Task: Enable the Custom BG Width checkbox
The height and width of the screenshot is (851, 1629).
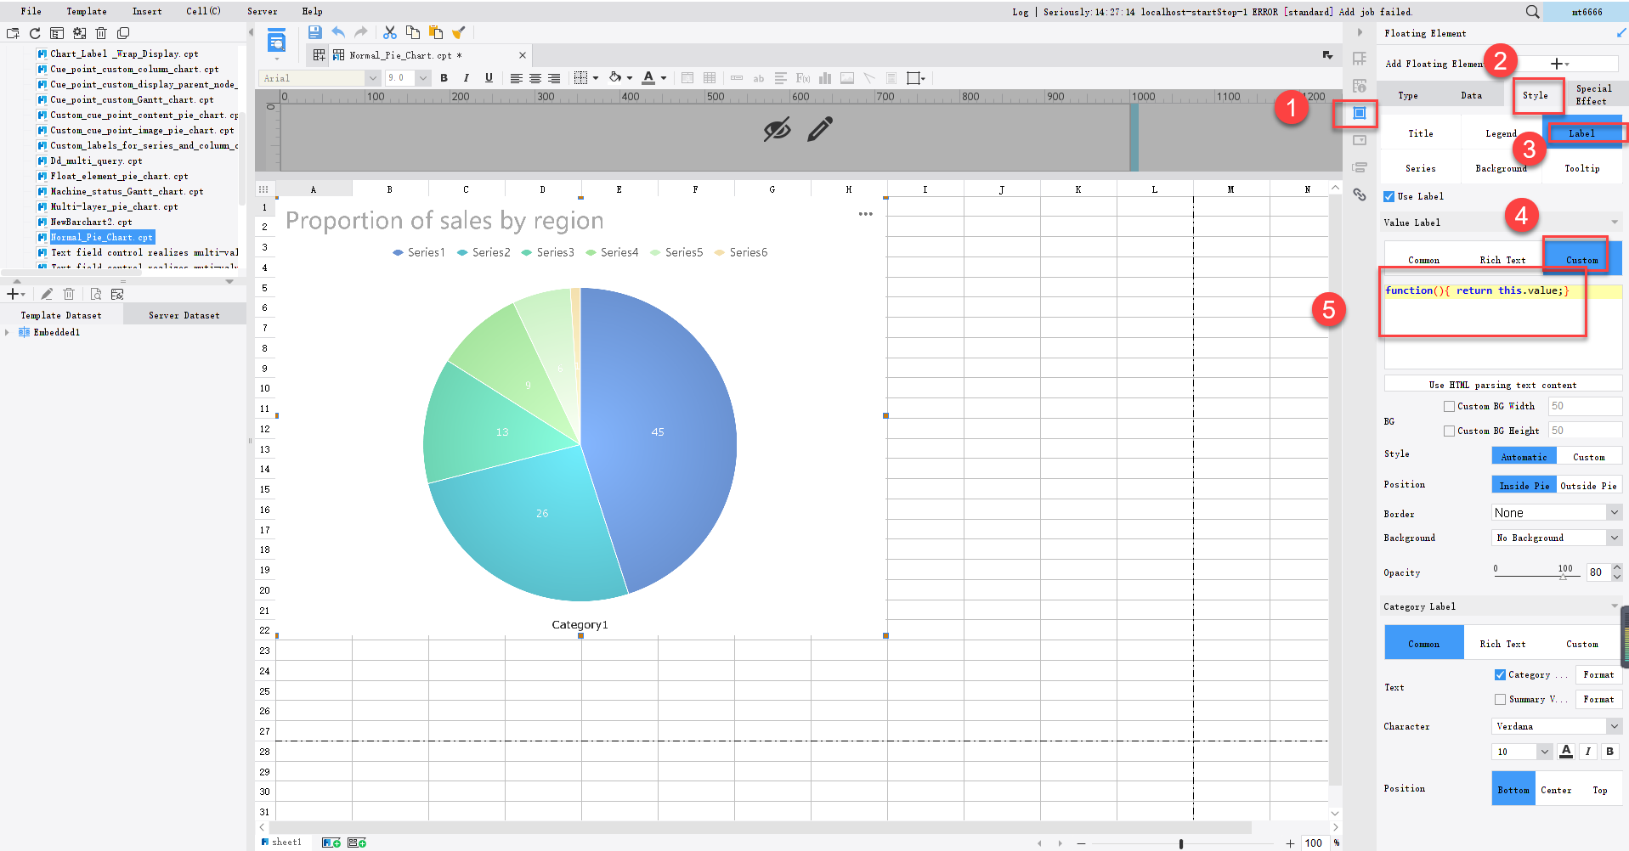Action: [x=1450, y=406]
